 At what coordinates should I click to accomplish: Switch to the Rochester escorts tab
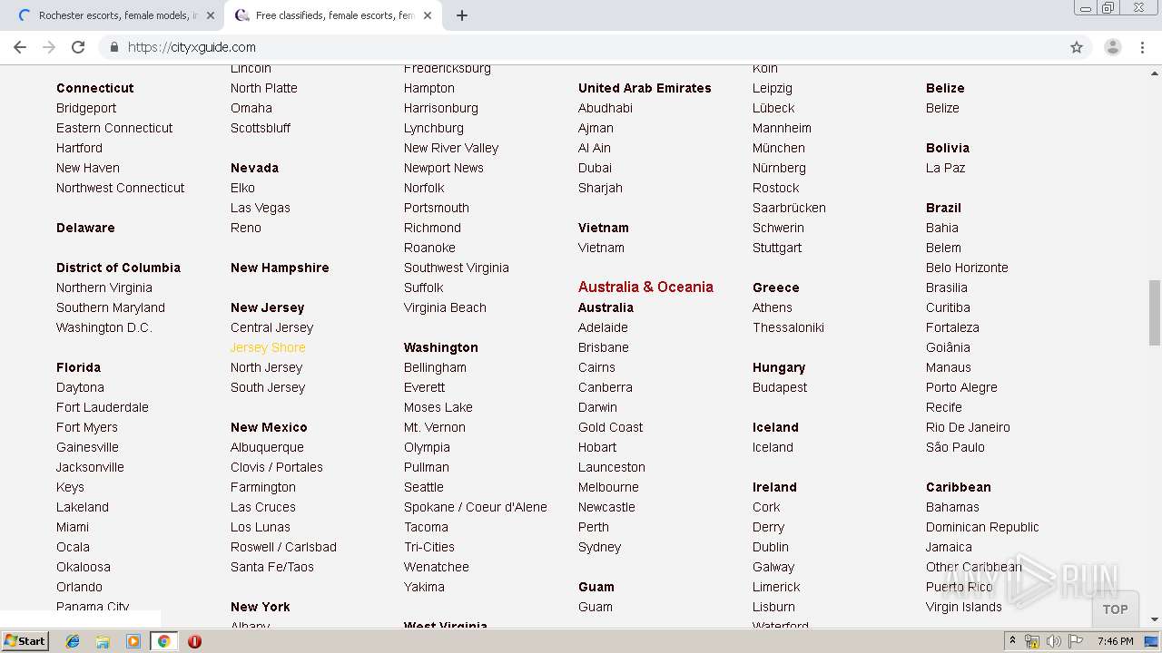tap(113, 15)
